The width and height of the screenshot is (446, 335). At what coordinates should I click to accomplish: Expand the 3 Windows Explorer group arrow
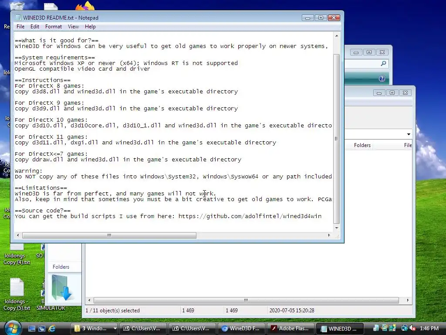[x=115, y=328]
